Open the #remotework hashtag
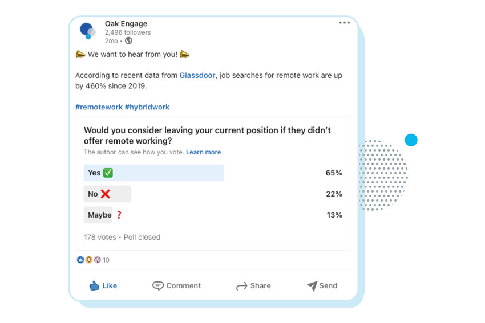 pos(99,107)
